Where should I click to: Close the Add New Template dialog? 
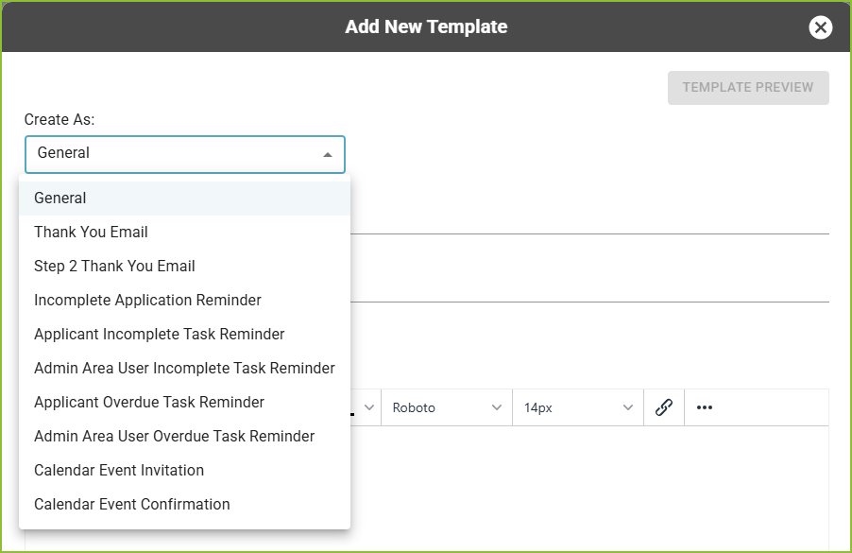pyautogui.click(x=821, y=27)
